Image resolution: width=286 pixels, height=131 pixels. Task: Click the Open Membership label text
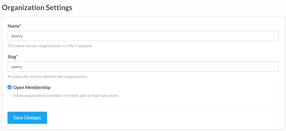pyautogui.click(x=32, y=87)
